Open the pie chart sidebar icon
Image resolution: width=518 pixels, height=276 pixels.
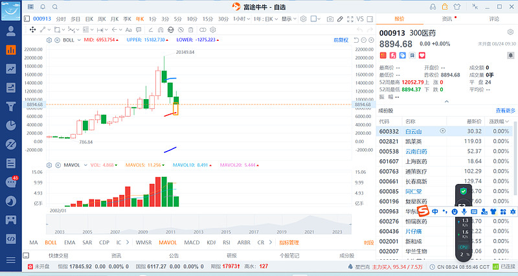click(11, 125)
